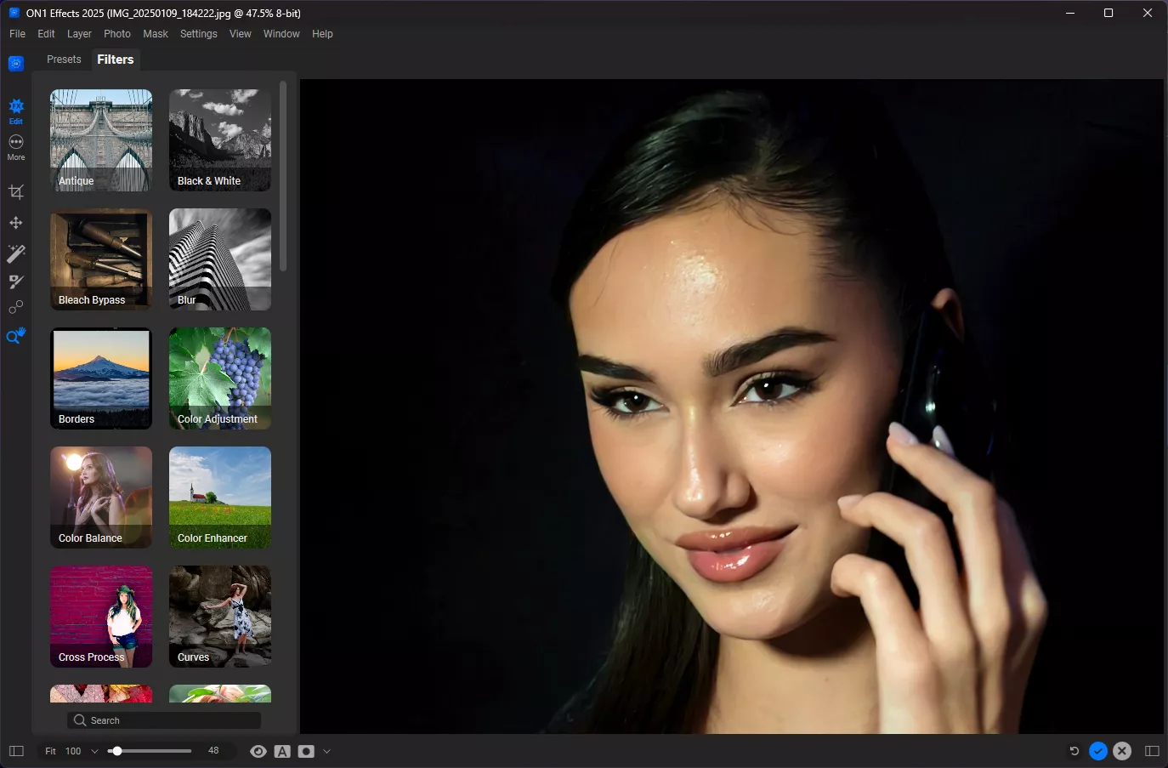Switch to the Presets tab
This screenshot has width=1168, height=768.
[x=64, y=60]
